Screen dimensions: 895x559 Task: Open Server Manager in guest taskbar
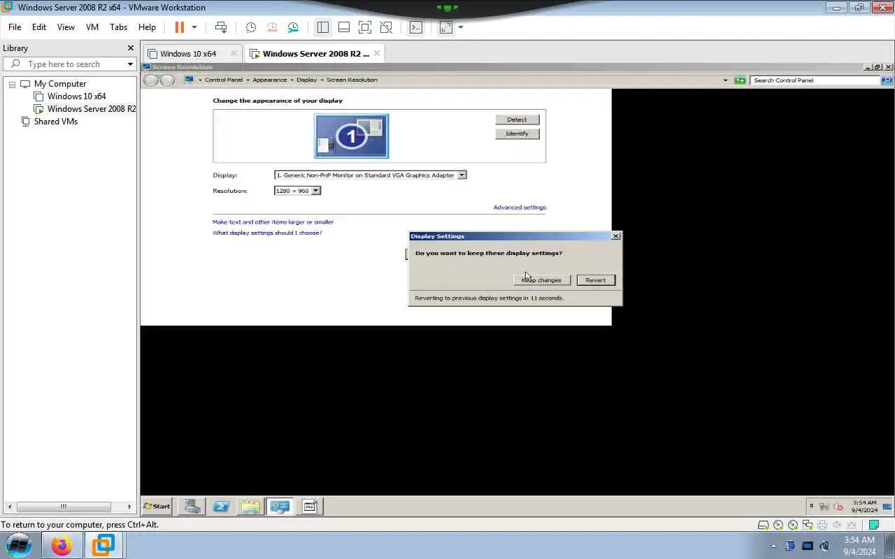(192, 507)
